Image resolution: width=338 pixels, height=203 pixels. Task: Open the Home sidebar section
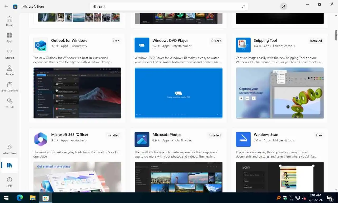(10, 21)
